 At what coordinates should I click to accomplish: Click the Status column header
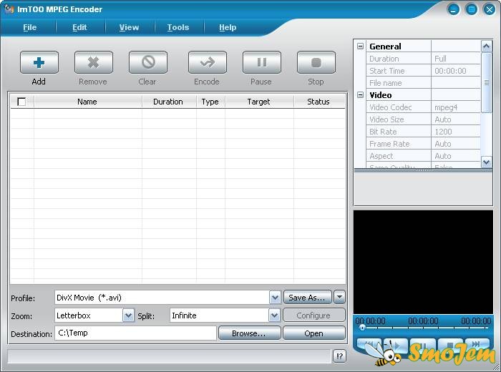pos(318,102)
